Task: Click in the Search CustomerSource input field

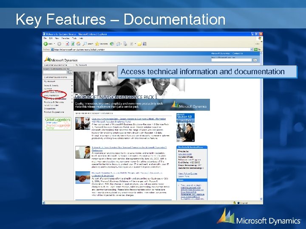Action: click(x=55, y=72)
